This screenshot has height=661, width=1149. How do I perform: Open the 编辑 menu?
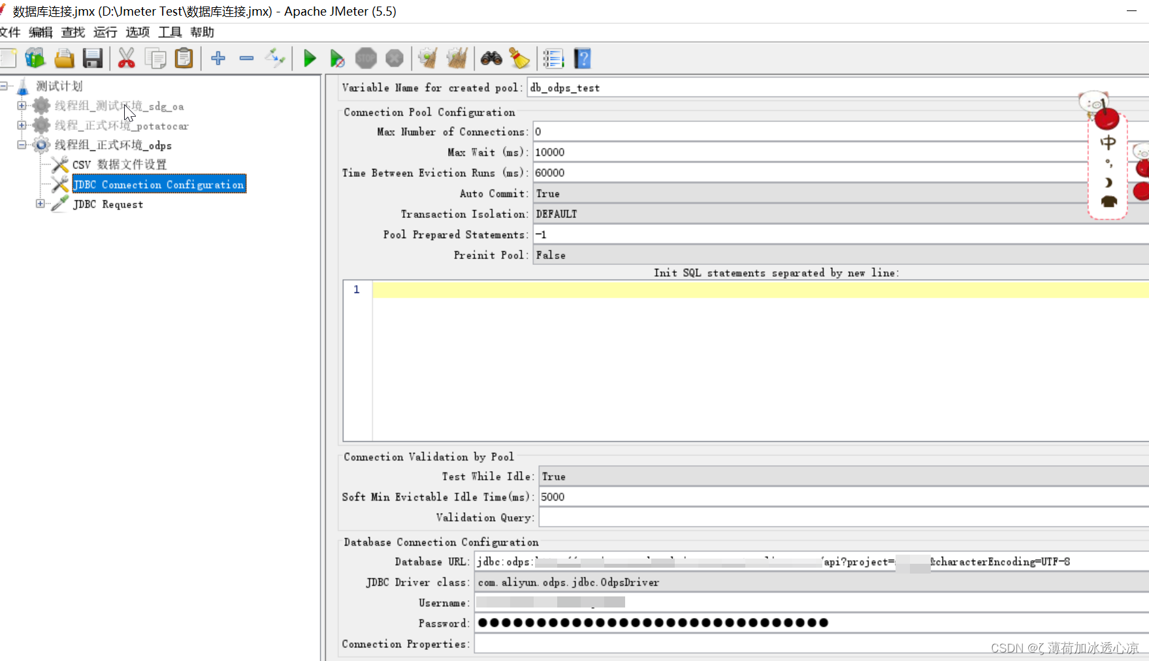coord(40,32)
